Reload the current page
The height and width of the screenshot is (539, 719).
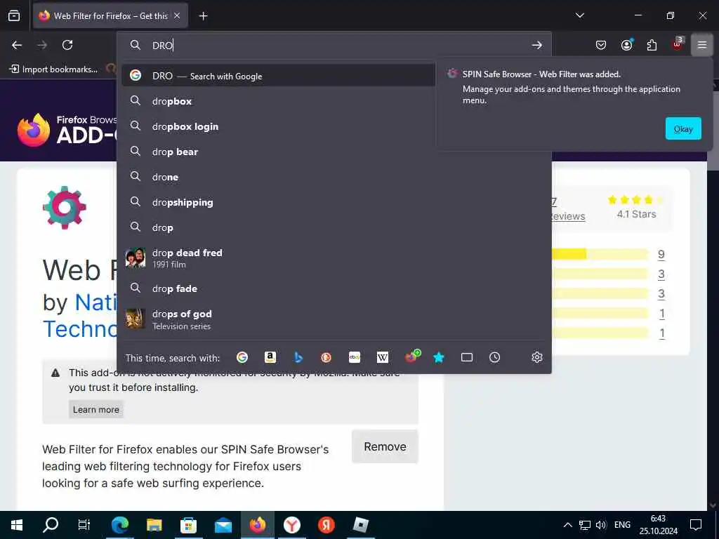tap(67, 45)
